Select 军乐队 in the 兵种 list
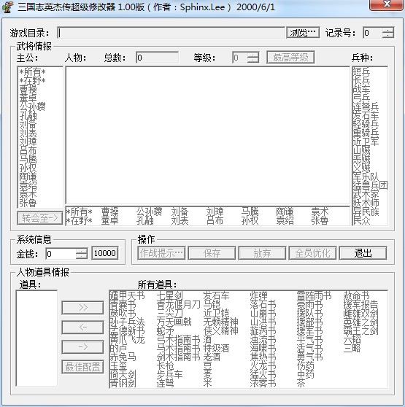The width and height of the screenshot is (405, 407). pyautogui.click(x=366, y=177)
